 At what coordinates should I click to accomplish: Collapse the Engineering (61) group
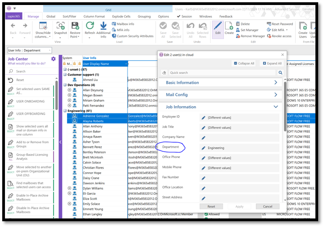point(65,111)
